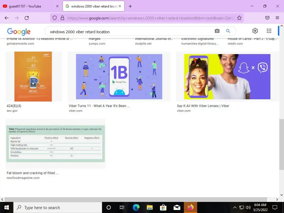Open Pocket save icon

[x=267, y=18]
